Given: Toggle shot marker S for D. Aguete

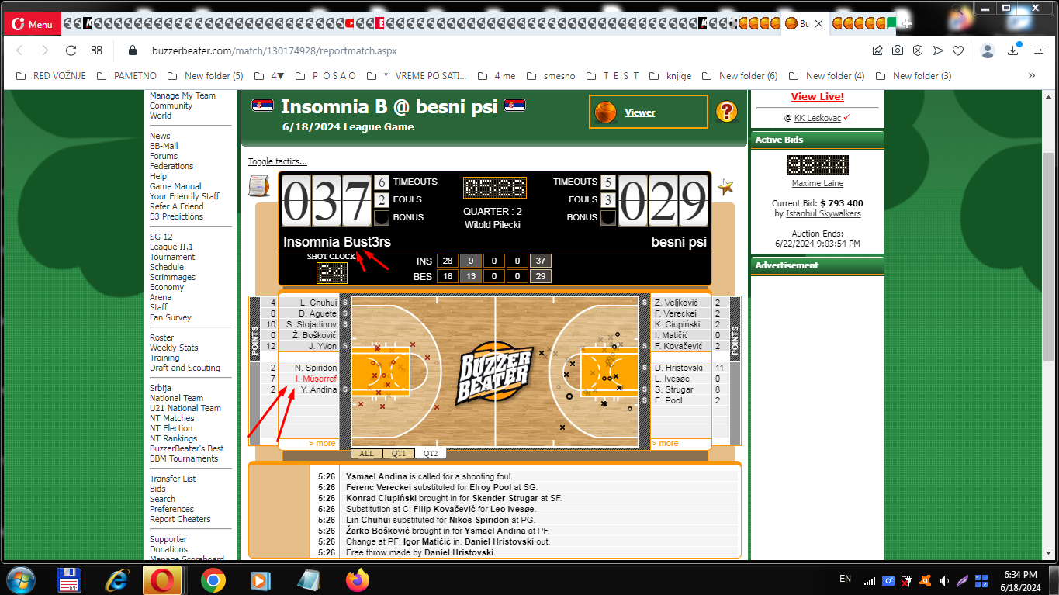Looking at the screenshot, I should 345,313.
